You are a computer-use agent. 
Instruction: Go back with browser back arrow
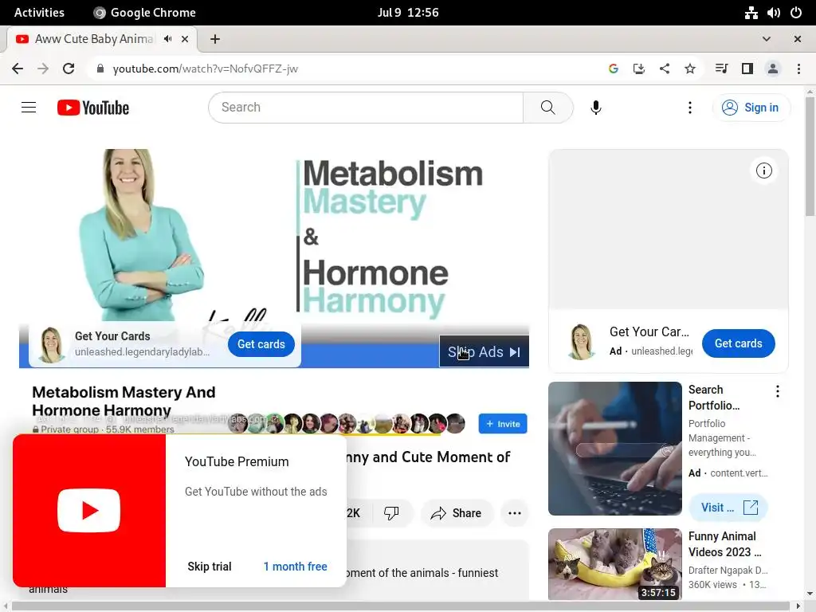(18, 69)
